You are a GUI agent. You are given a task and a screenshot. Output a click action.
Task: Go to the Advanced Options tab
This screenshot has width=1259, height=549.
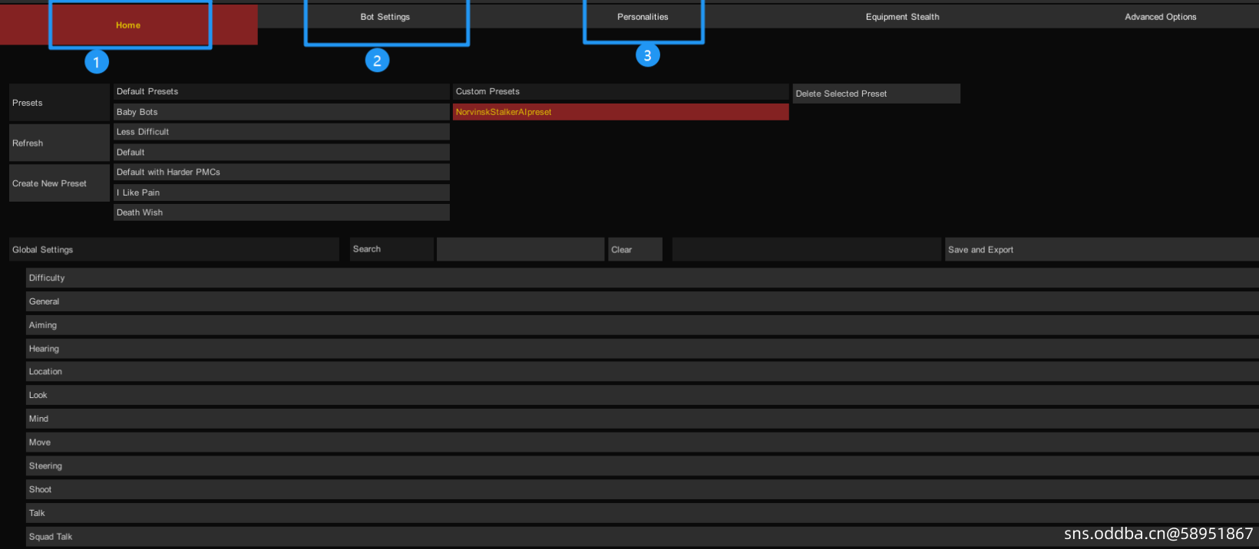click(x=1160, y=17)
